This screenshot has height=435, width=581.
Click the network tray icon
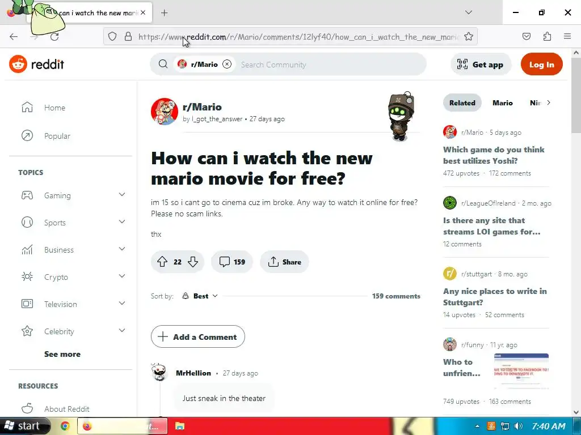[504, 426]
